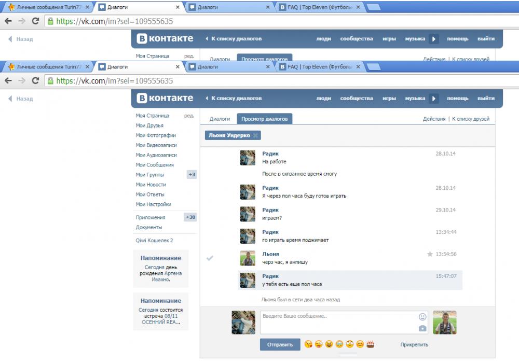
Task: Insert the crying-laughing emoji
Action: pos(339,344)
